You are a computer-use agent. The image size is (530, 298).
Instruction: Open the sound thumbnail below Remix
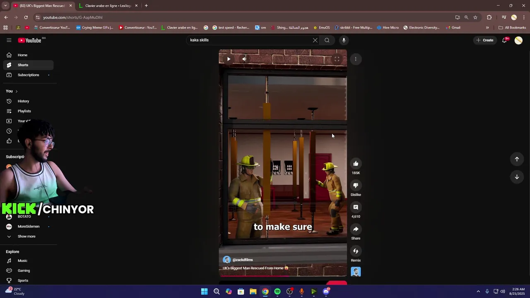356,272
